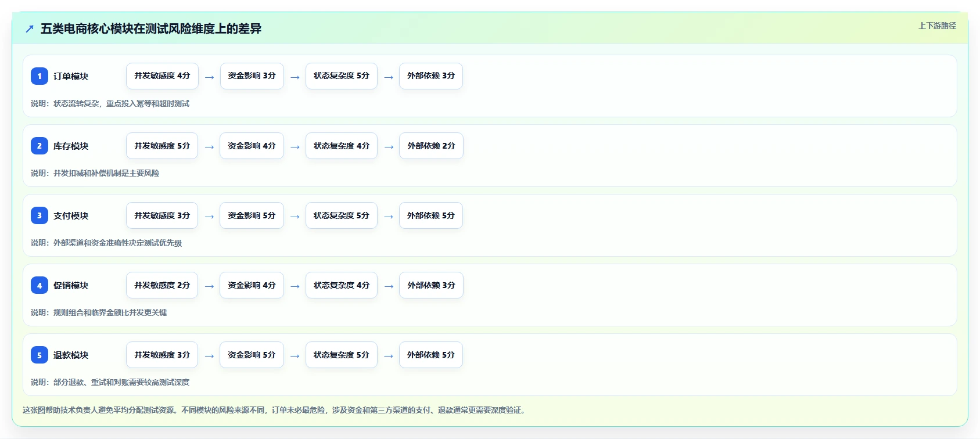The height and width of the screenshot is (439, 980).
Task: Select the number 2 badge for 库存模块
Action: (40, 146)
